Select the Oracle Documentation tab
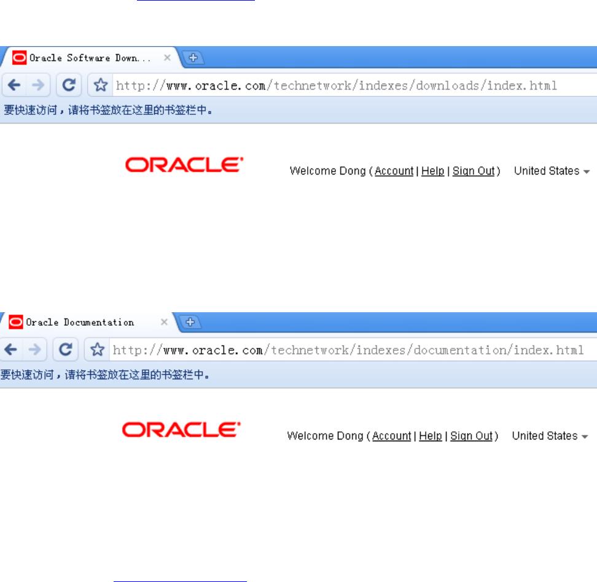Viewport: 597px width, 582px height. click(88, 322)
